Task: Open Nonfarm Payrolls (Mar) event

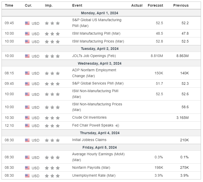Action: coord(91,168)
